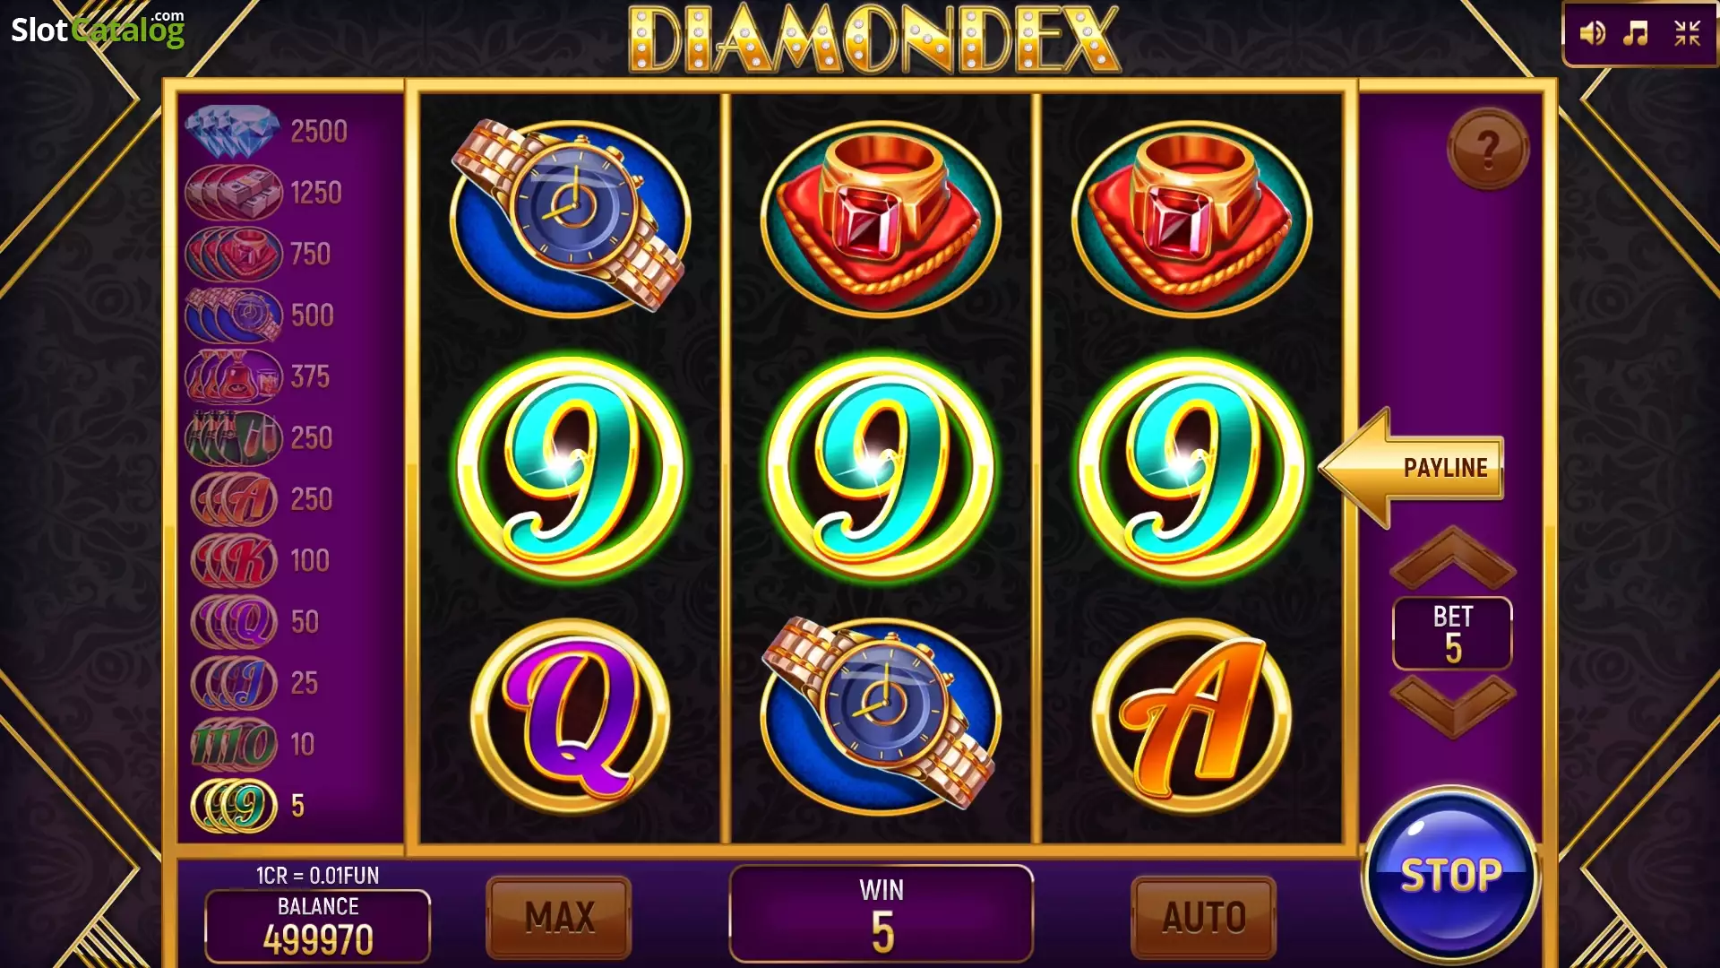Exit fullscreen using the collapse arrows icon
Image resolution: width=1720 pixels, height=968 pixels.
coord(1687,34)
